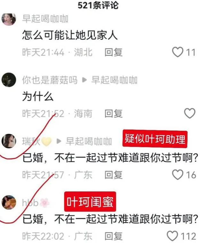This screenshot has width=211, height=243.
Task: Open 你也是蘑菇吗 dark avatar
Action: 9,80
